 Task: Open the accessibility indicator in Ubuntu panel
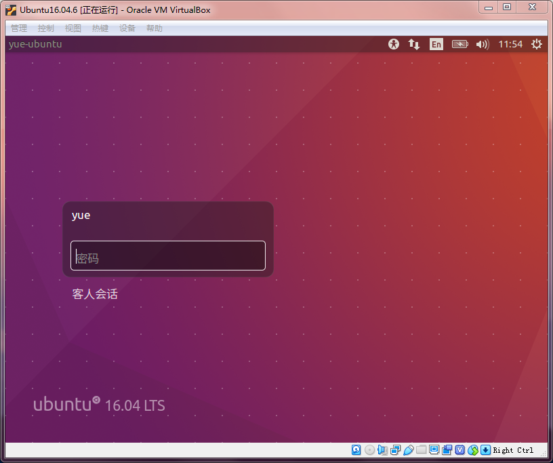point(394,44)
